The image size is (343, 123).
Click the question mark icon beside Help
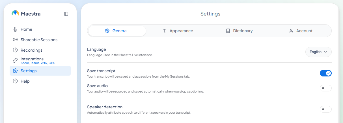tap(15, 81)
